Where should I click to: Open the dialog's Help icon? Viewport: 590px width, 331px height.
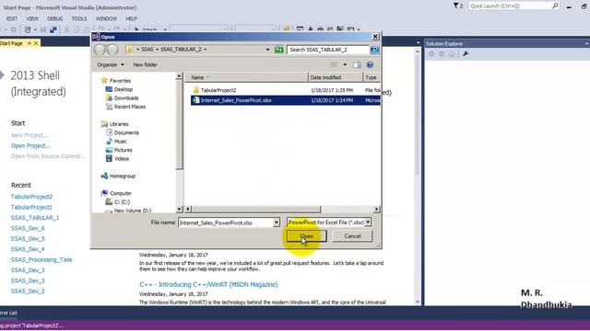[x=370, y=65]
